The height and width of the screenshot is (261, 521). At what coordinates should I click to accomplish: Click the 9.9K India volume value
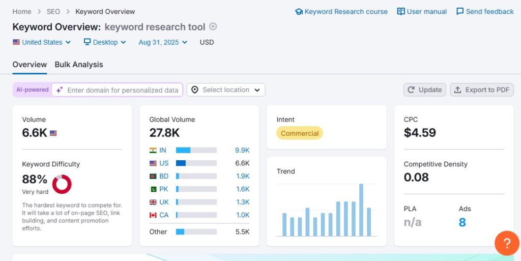click(x=242, y=151)
